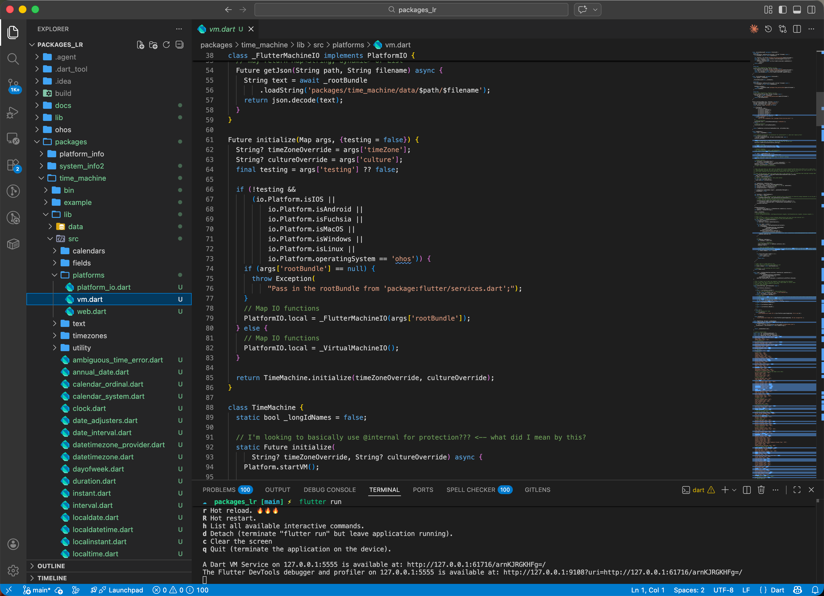
Task: Open the DEBUG CONSOLE tab
Action: [x=330, y=490]
